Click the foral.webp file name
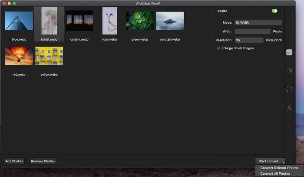The image size is (304, 177). (x=109, y=39)
